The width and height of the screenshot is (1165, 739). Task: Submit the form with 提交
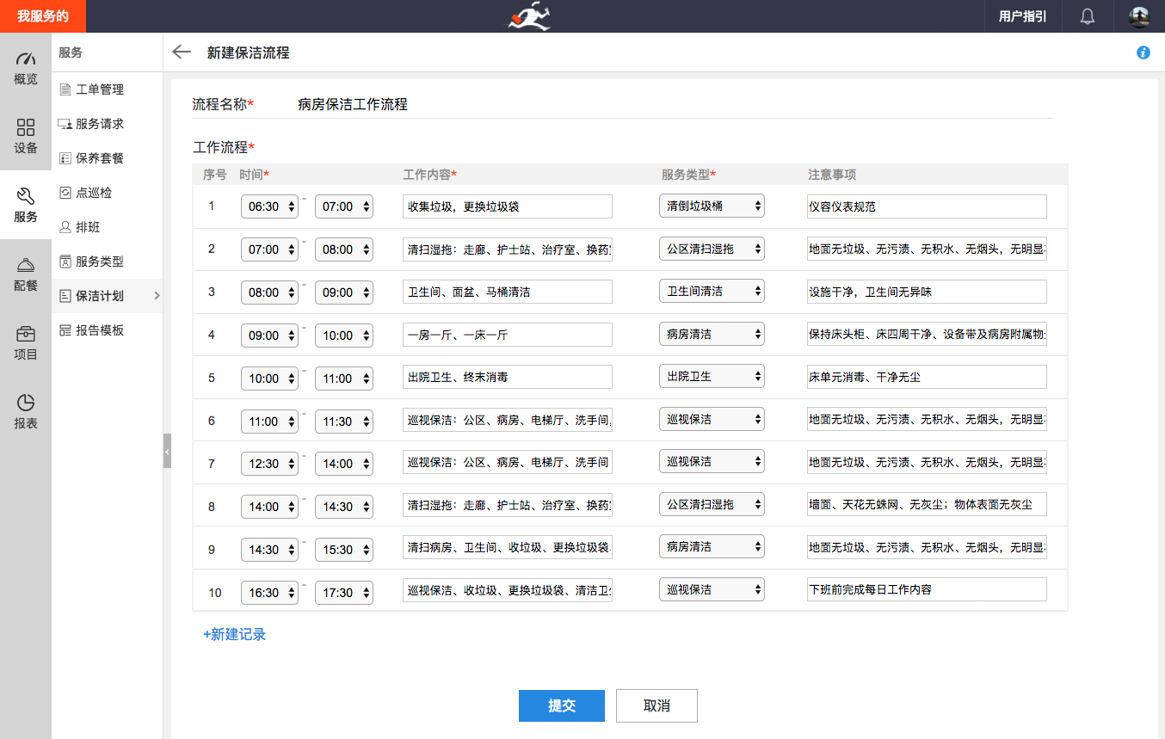point(562,705)
